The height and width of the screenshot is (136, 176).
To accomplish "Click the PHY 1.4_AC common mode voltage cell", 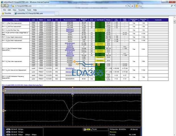I will (x=16, y=34).
